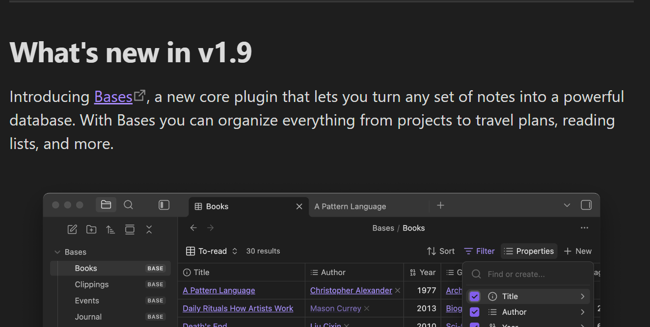Viewport: 650px width, 327px height.
Task: Open the Clippings base file
Action: [110, 284]
